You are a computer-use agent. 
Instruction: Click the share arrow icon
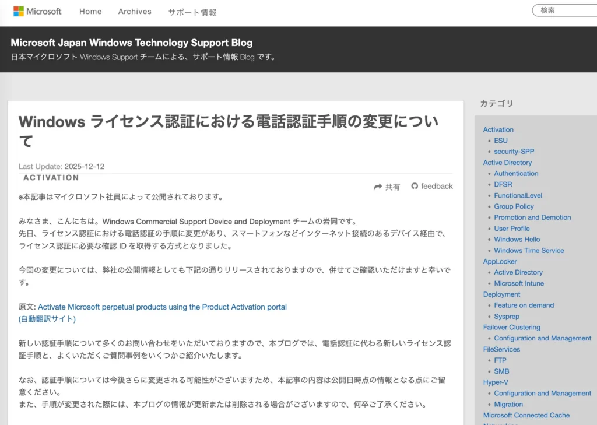pyautogui.click(x=378, y=187)
